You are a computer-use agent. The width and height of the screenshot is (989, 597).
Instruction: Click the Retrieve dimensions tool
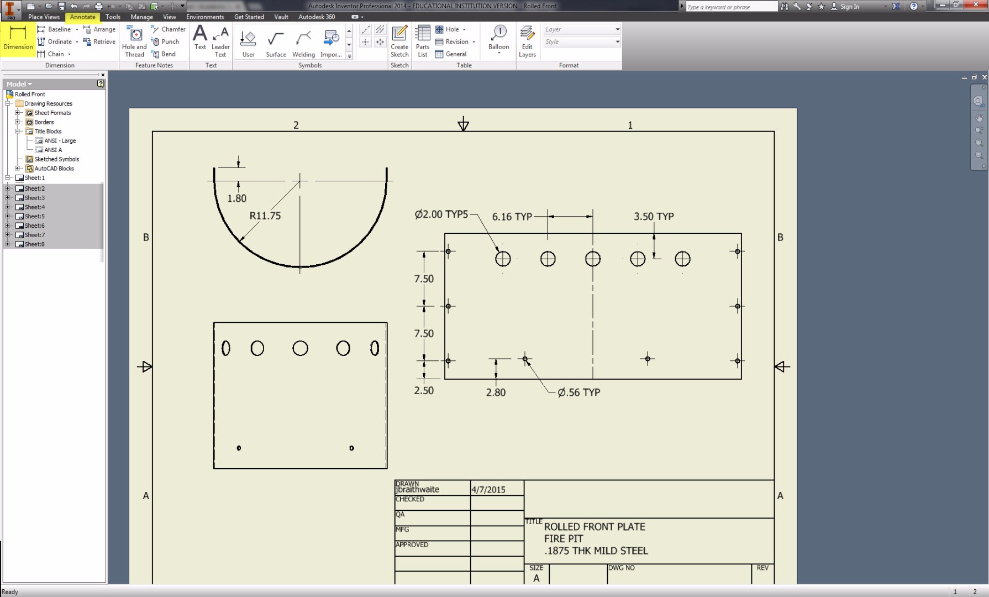(99, 41)
